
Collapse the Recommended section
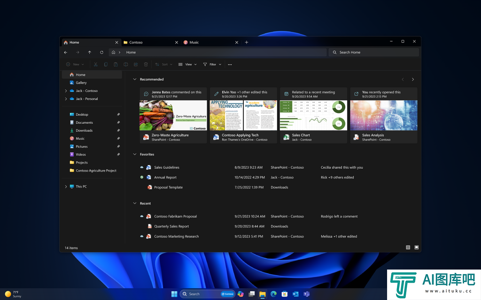coord(134,79)
